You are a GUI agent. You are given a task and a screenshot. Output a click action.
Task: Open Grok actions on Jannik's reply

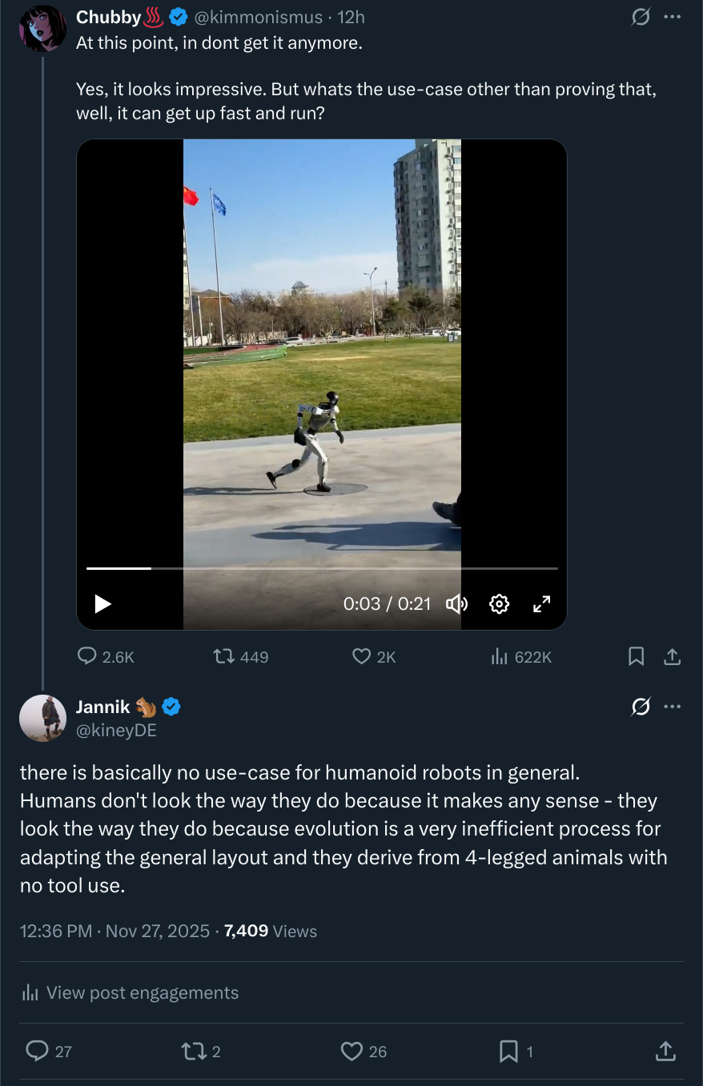[x=640, y=706]
